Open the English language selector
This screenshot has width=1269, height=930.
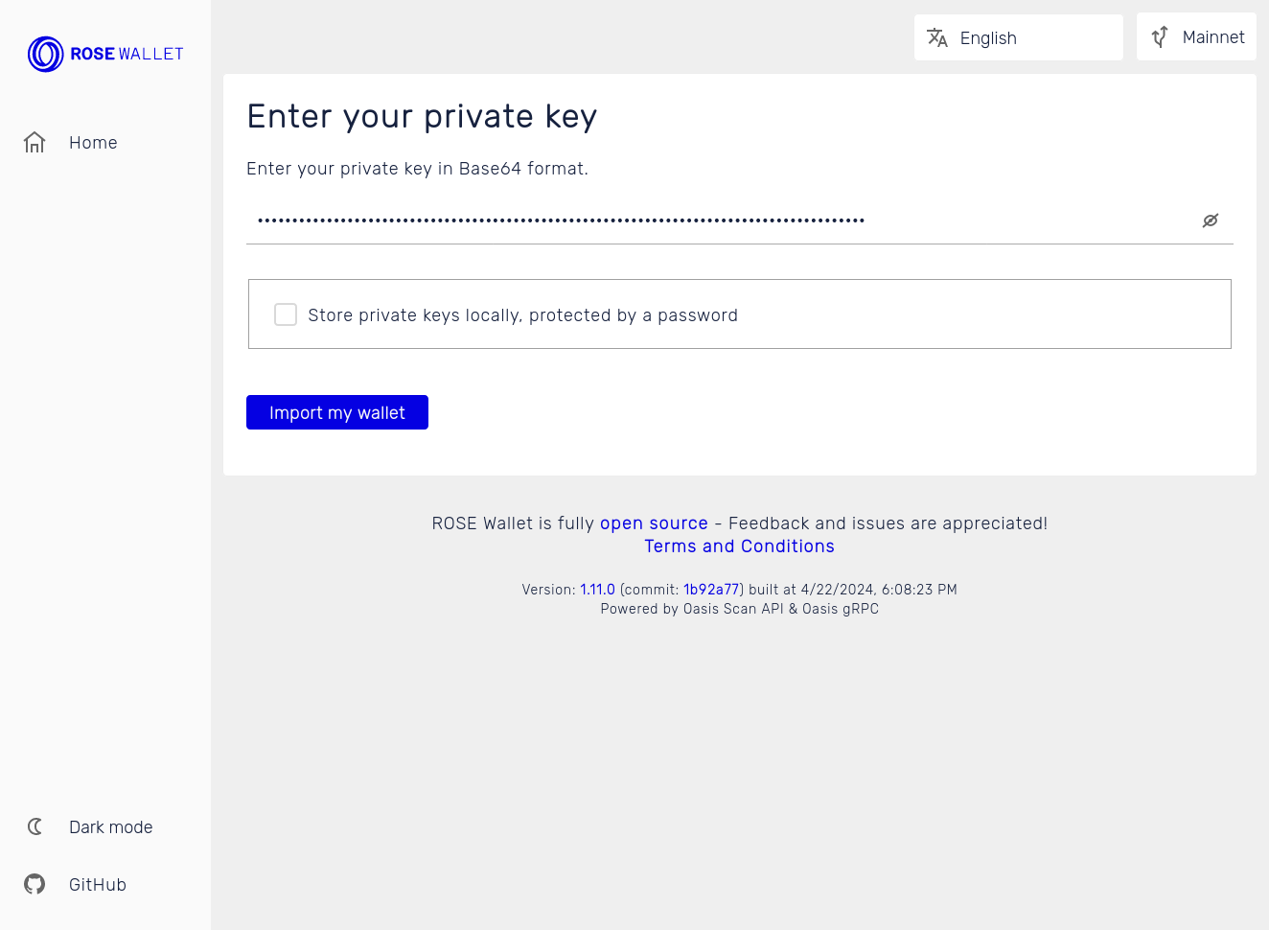tap(1018, 37)
